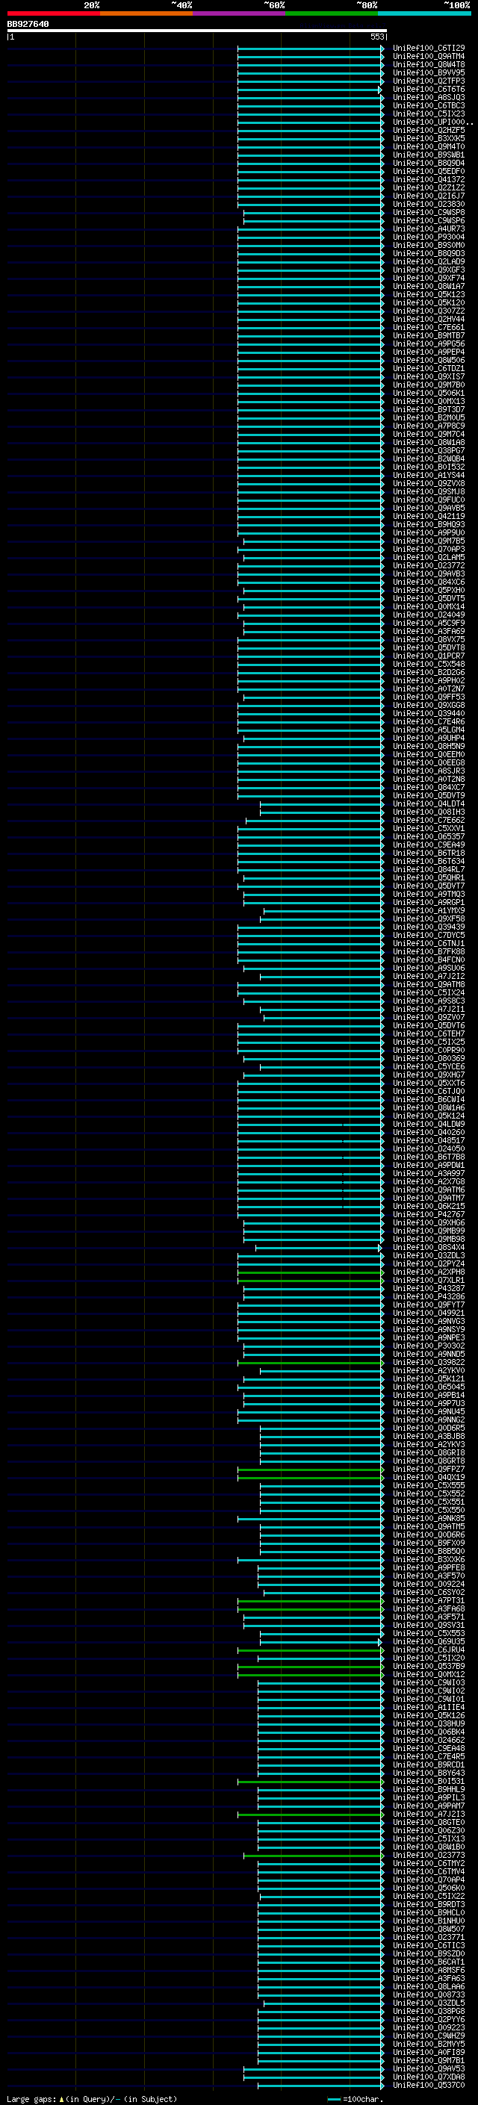Select the label UniRef100_A3BJB8
Viewport: 478px width, 2105px height.
click(428, 1437)
